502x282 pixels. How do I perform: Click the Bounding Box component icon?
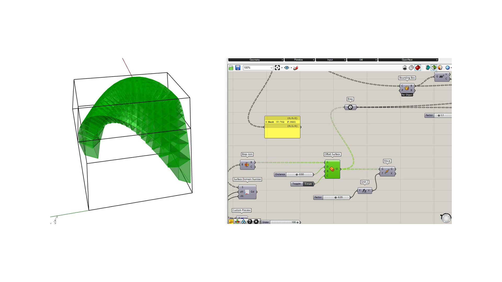407,88
